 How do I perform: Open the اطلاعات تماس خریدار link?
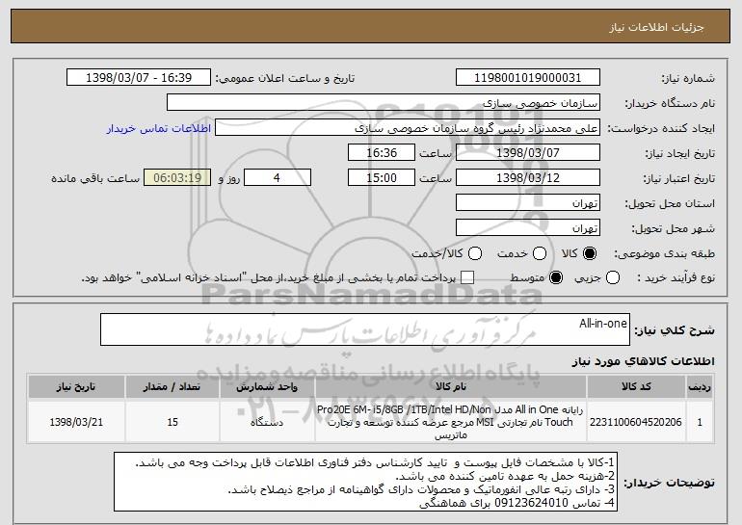(159, 129)
